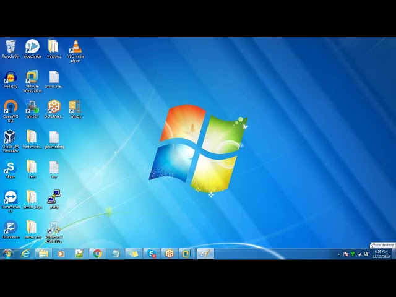This screenshot has width=396, height=297.
Task: Open Windows Explorer from taskbar
Action: [x=43, y=254]
